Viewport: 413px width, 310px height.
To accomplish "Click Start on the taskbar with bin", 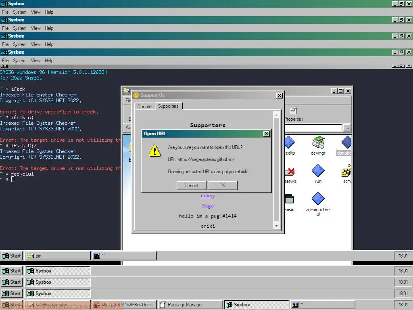I will click(12, 256).
